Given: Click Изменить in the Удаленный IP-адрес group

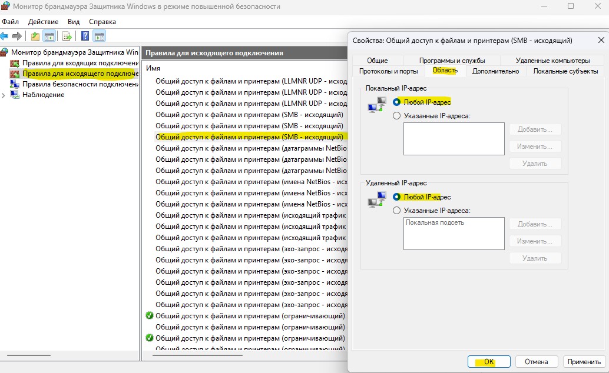Looking at the screenshot, I should tap(535, 241).
